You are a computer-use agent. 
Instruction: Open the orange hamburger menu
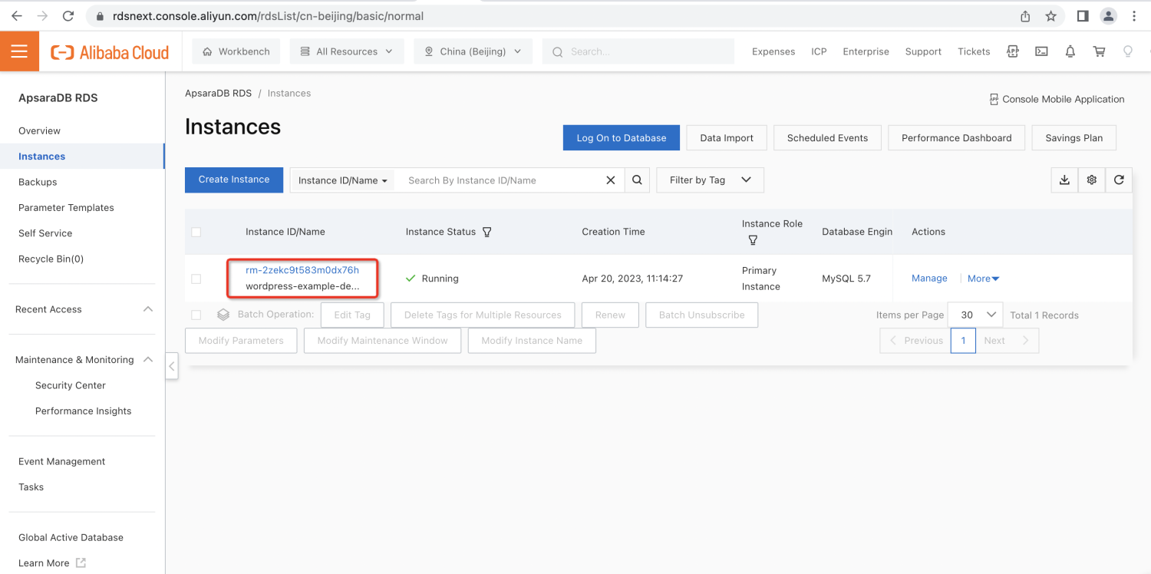pyautogui.click(x=19, y=51)
